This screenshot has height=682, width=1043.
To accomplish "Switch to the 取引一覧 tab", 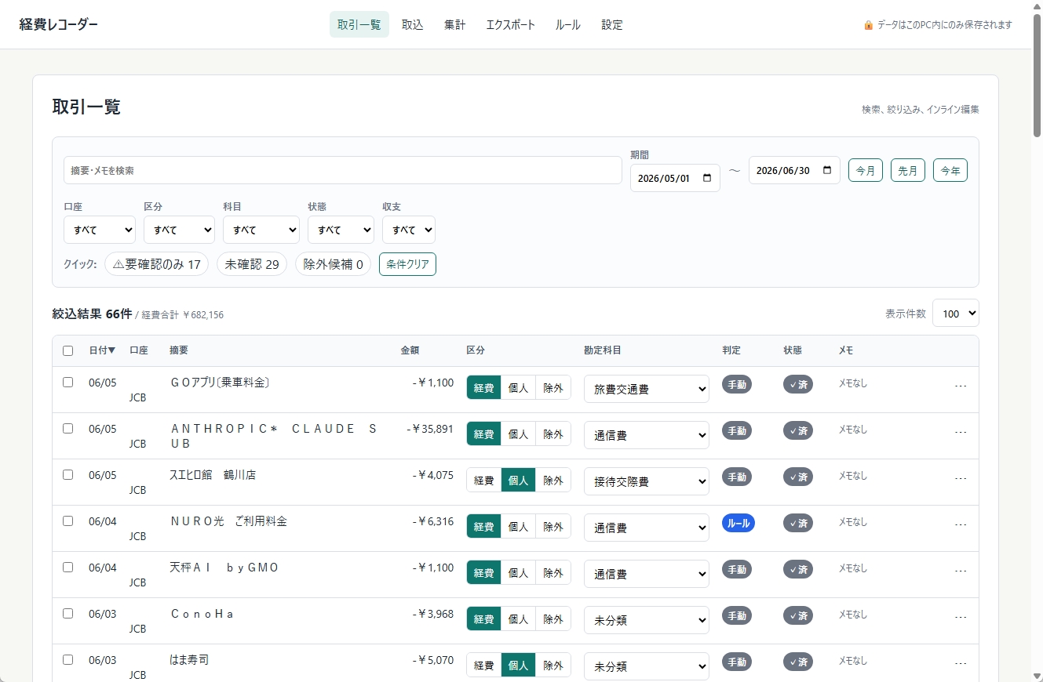I will [359, 24].
